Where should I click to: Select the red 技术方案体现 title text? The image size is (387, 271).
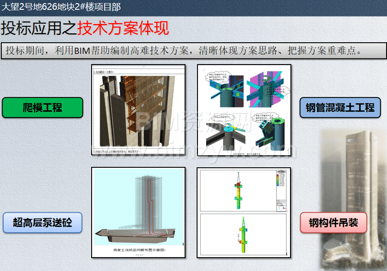[123, 28]
